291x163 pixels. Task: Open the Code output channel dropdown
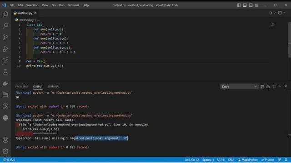coord(239,86)
